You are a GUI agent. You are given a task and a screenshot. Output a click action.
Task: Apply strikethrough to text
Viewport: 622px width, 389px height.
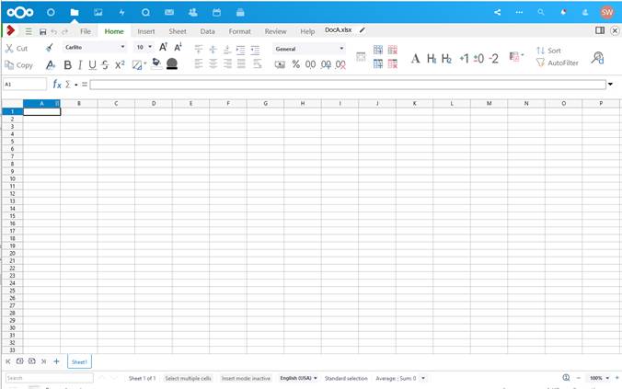[105, 64]
